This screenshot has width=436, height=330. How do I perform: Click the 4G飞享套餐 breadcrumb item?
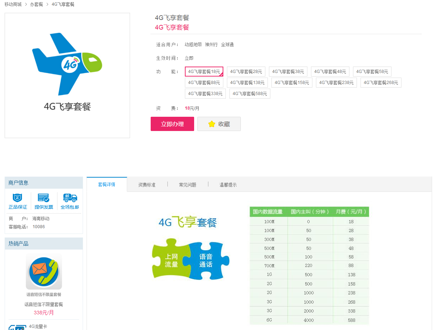click(x=63, y=4)
